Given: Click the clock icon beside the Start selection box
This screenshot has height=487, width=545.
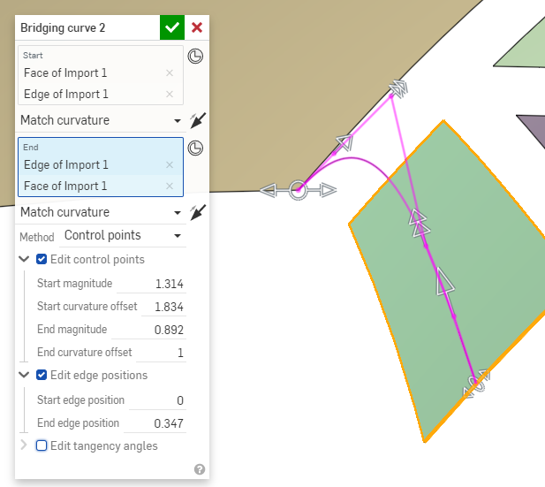Looking at the screenshot, I should (x=196, y=57).
